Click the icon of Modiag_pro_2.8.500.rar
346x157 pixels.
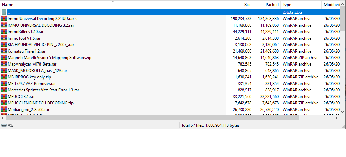tap(4, 110)
